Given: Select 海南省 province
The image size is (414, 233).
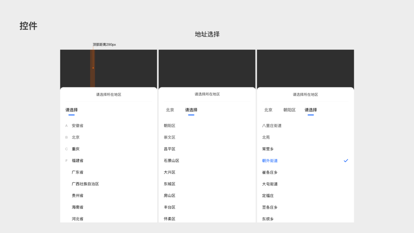Looking at the screenshot, I should point(78,207).
